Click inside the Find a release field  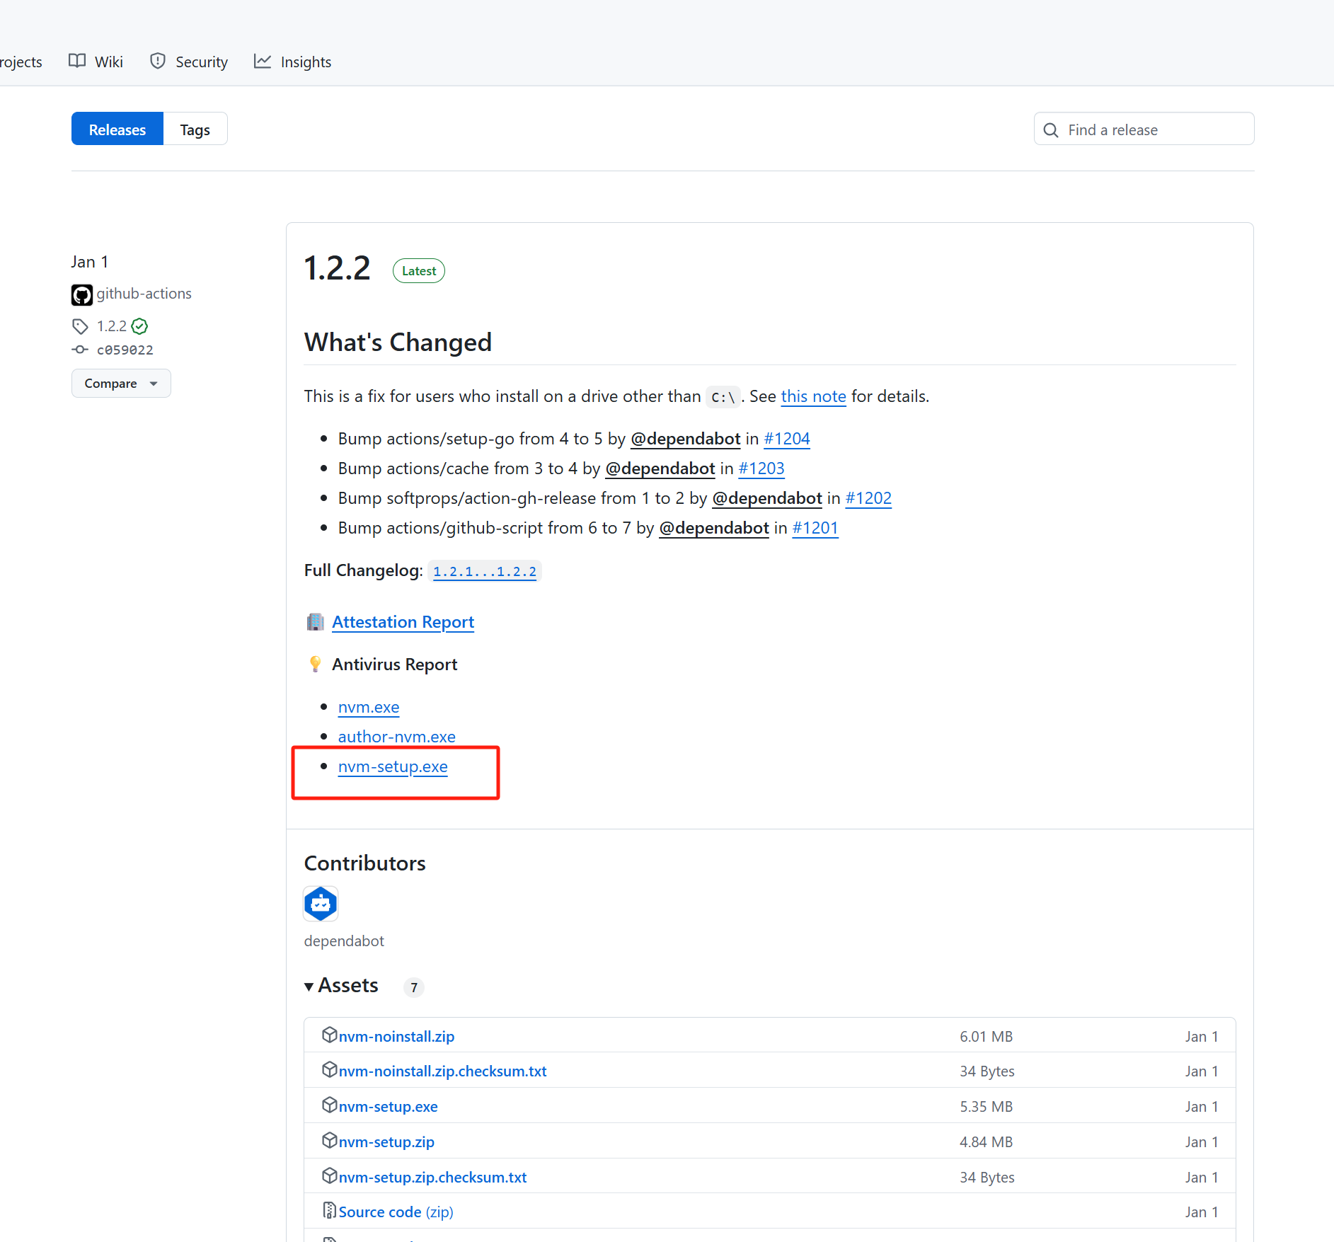click(x=1154, y=130)
